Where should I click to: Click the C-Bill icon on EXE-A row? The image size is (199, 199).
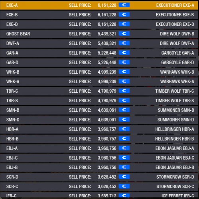click(x=124, y=5)
